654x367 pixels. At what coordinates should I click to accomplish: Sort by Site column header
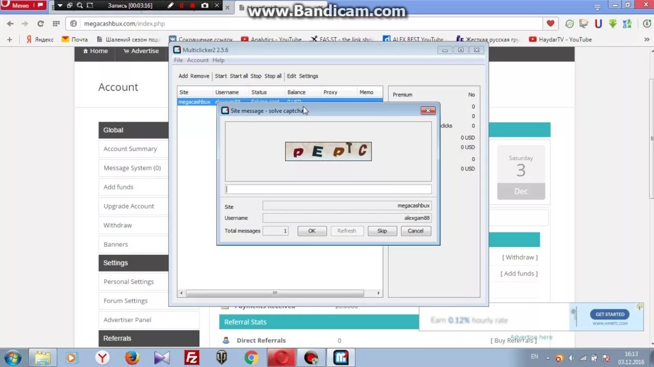coord(195,92)
